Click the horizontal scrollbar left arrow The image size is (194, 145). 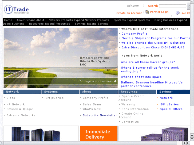click(2, 143)
